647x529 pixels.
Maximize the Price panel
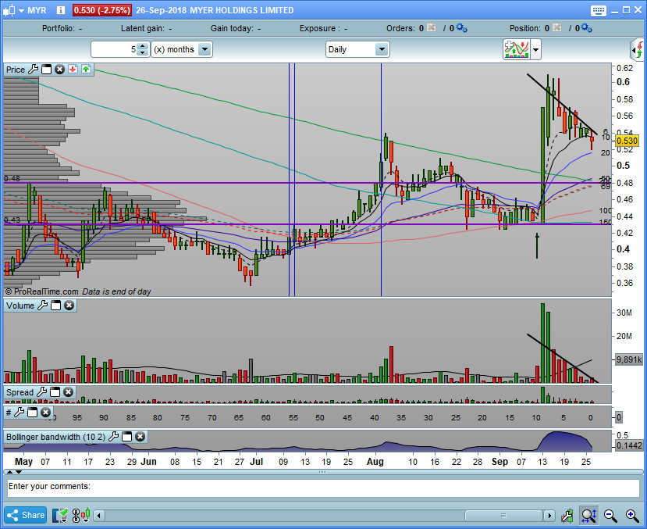tap(47, 70)
